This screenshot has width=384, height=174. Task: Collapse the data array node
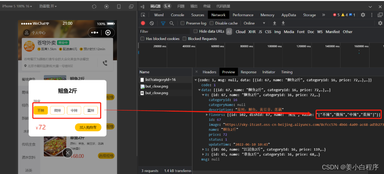199,90
